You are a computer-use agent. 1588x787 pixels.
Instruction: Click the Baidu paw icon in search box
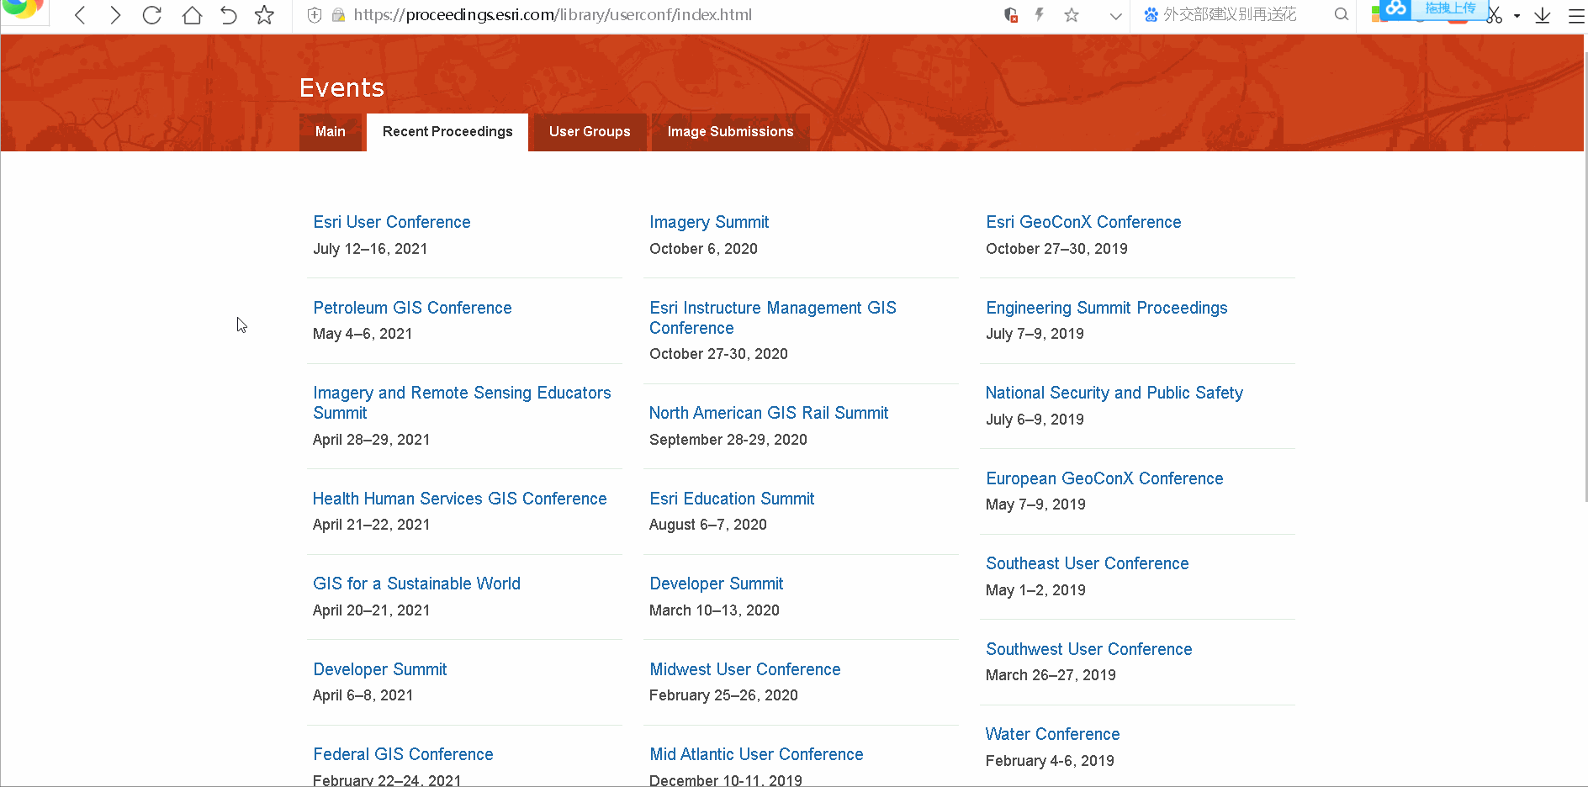point(1151,15)
